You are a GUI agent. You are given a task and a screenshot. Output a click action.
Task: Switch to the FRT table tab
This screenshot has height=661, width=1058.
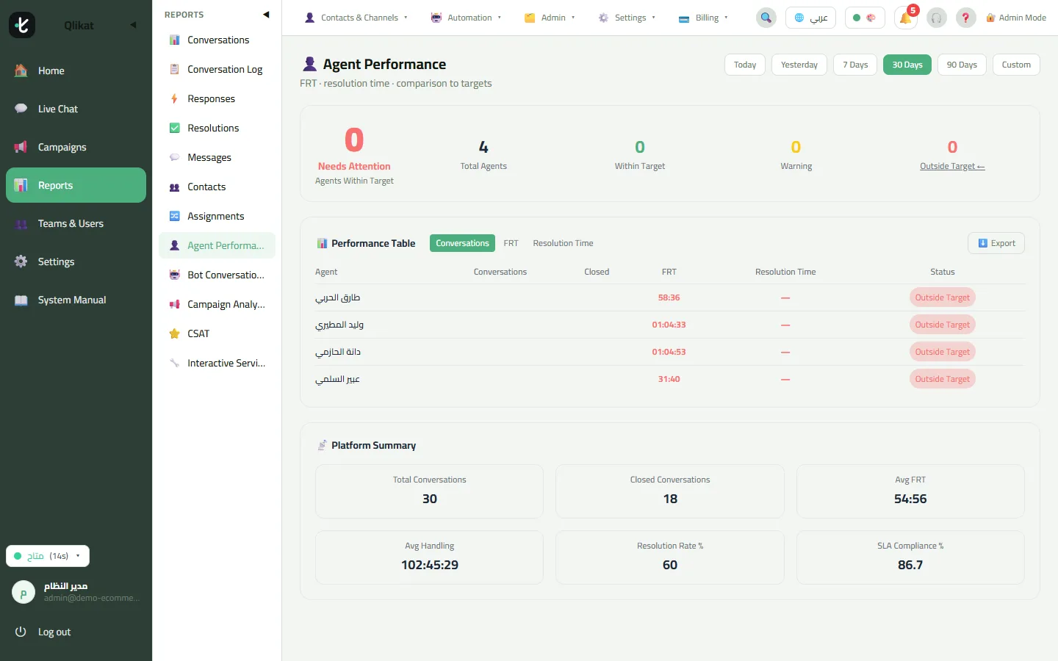[x=511, y=243]
